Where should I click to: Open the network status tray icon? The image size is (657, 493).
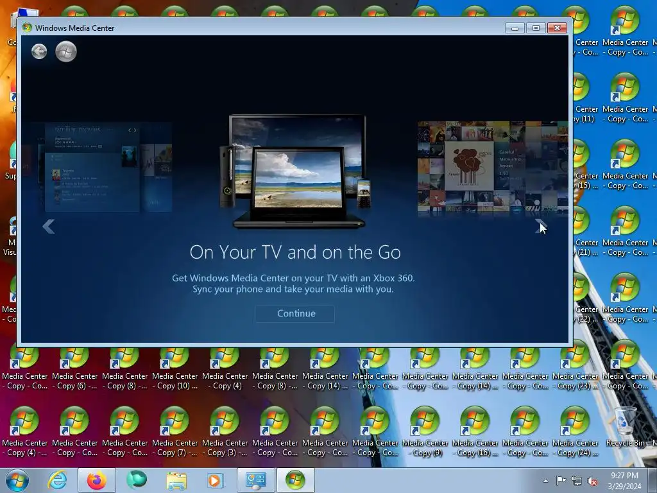point(577,481)
